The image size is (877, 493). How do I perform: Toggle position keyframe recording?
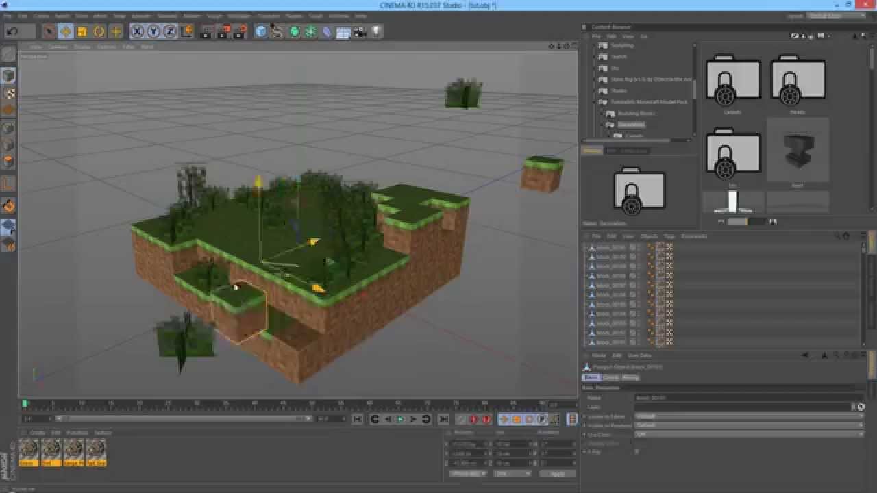point(504,419)
